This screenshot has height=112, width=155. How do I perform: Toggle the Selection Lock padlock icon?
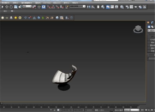point(55,110)
